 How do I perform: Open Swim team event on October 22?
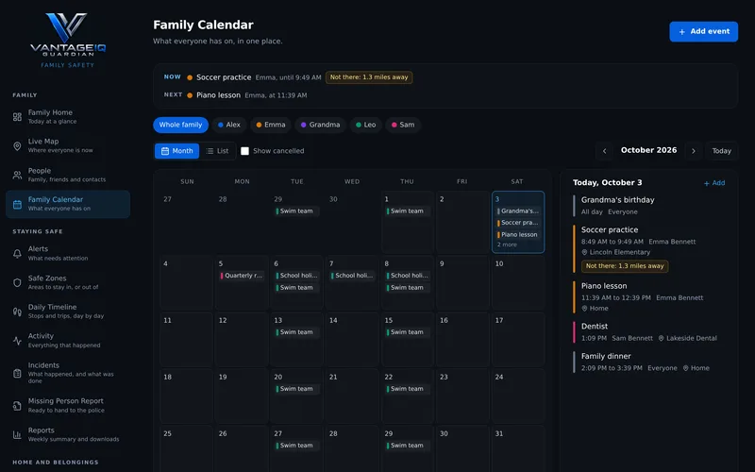(408, 389)
